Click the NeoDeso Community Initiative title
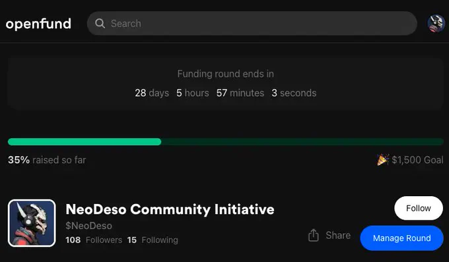The image size is (449, 262). pos(170,209)
